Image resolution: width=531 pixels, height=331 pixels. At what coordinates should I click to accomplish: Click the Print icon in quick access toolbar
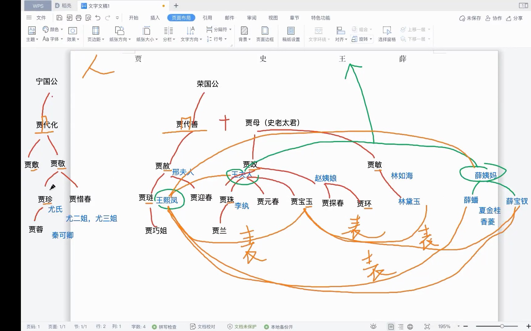(79, 18)
